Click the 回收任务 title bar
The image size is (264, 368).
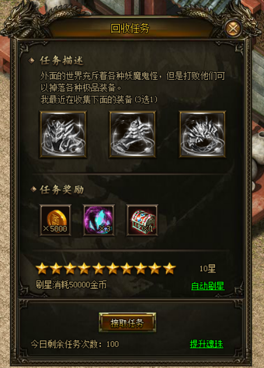coord(130,29)
